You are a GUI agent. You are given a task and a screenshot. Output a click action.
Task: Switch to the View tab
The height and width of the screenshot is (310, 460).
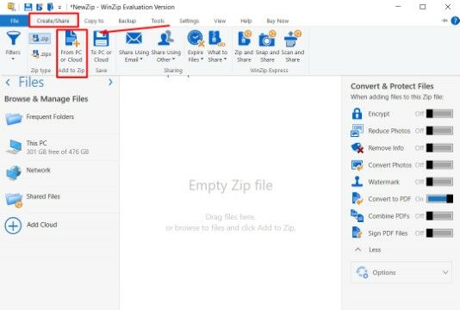(220, 21)
